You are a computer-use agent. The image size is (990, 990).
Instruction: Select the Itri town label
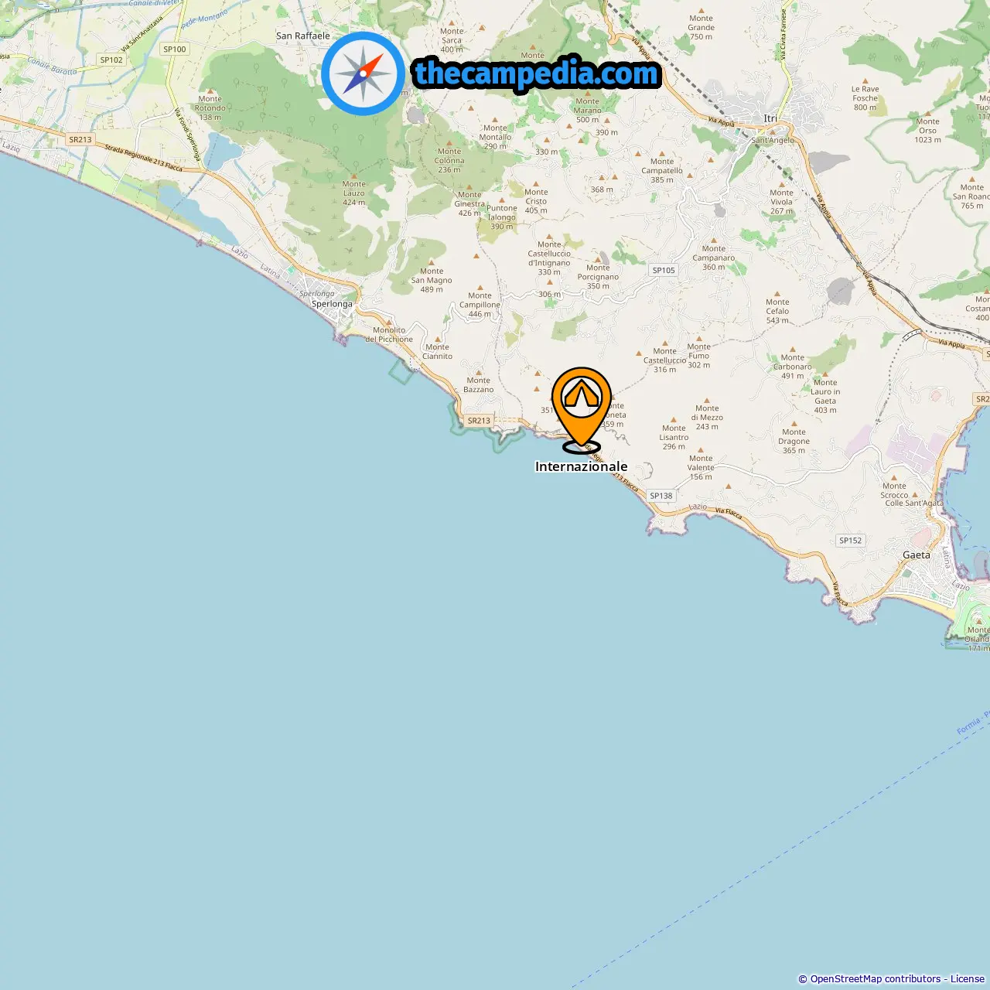(x=770, y=118)
